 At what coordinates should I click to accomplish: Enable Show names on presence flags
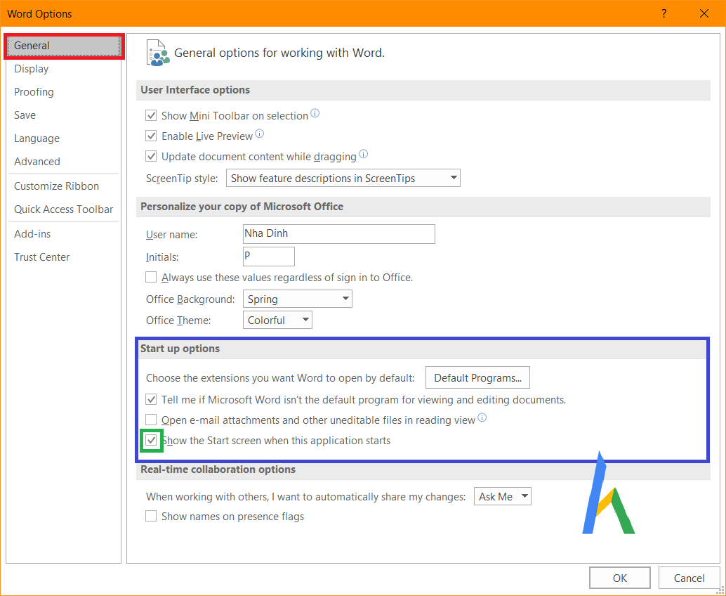click(x=151, y=516)
